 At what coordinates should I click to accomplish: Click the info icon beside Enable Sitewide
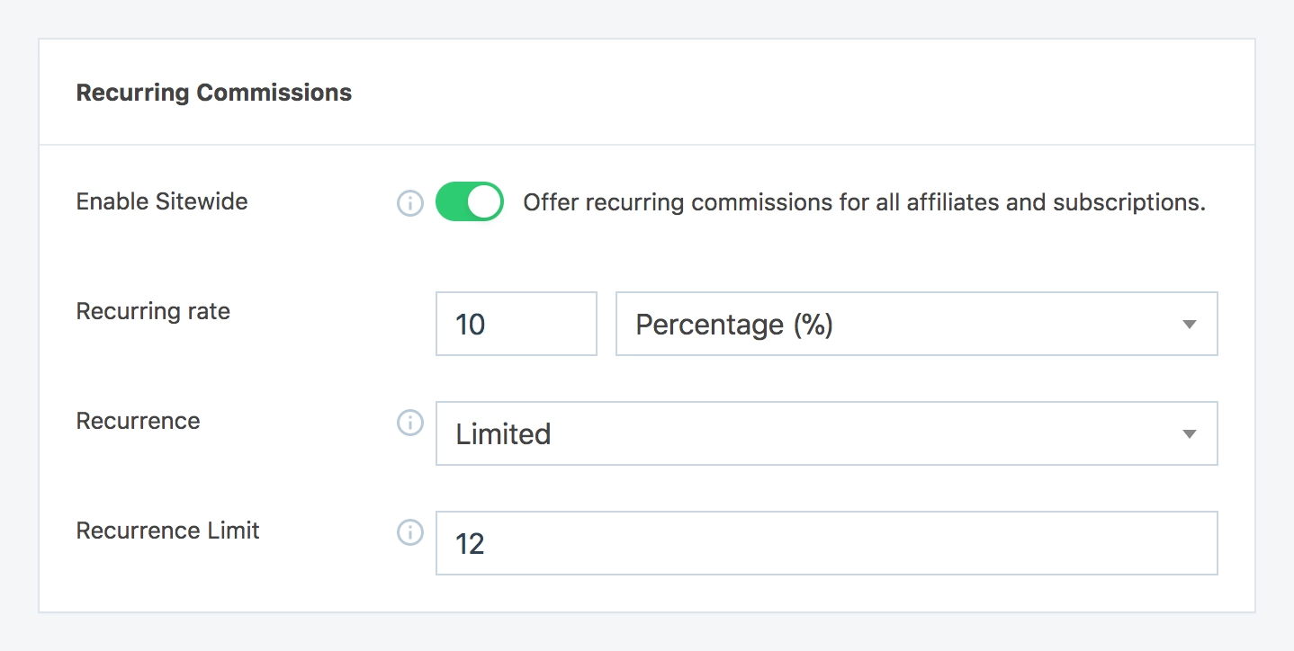pyautogui.click(x=410, y=203)
